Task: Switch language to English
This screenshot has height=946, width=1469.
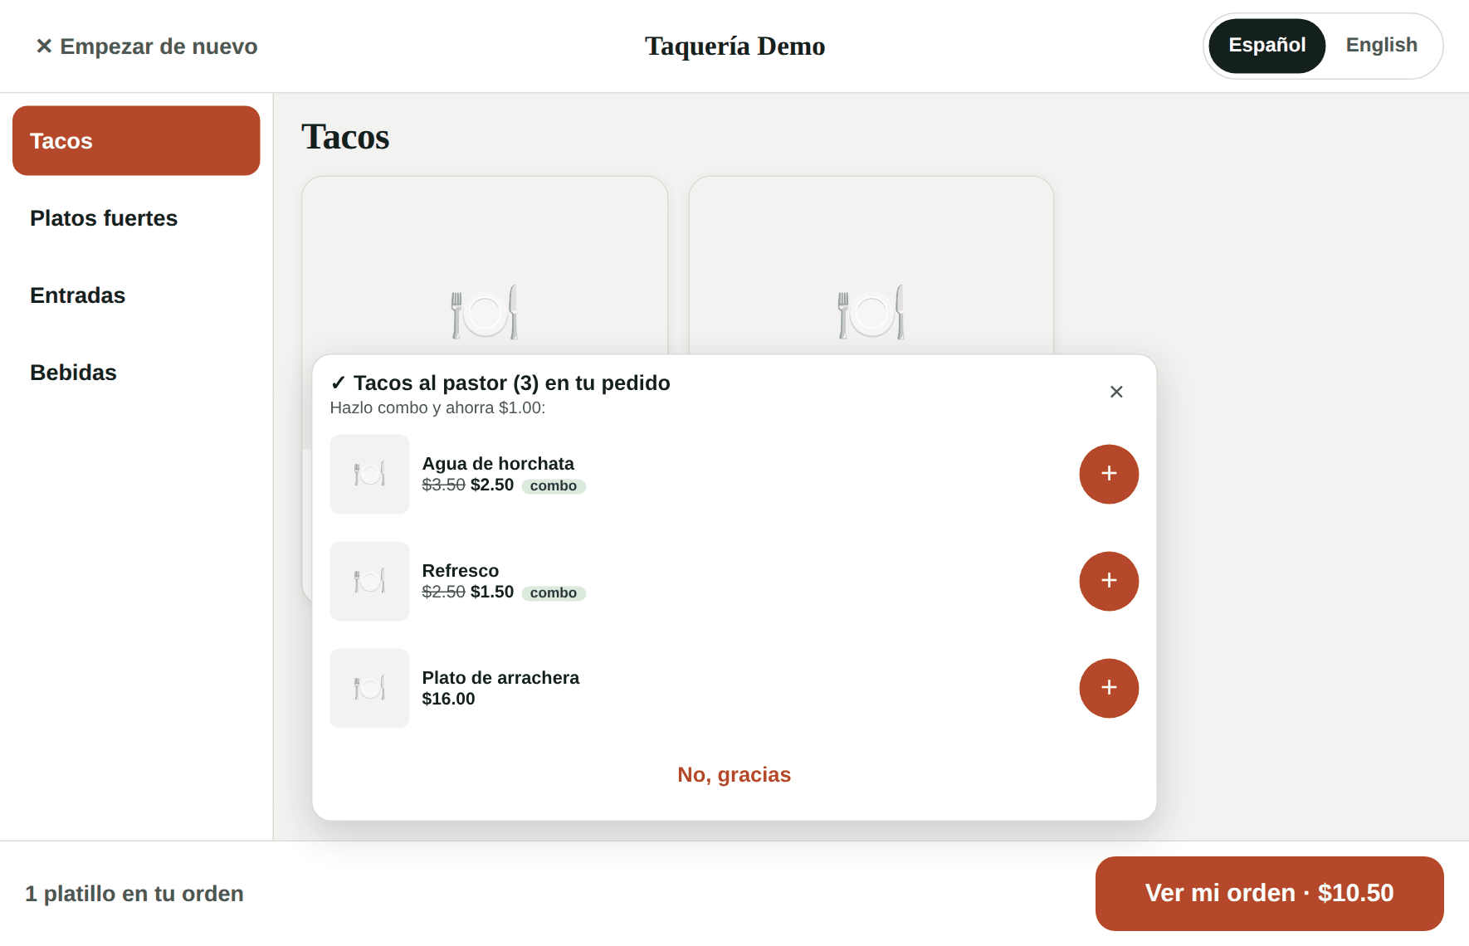Action: [1381, 46]
